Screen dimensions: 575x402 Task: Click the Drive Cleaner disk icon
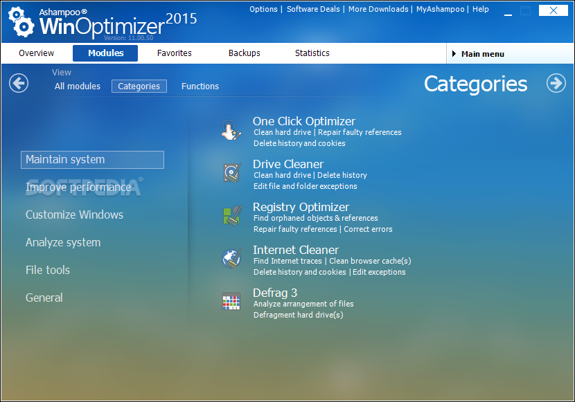[x=232, y=172]
